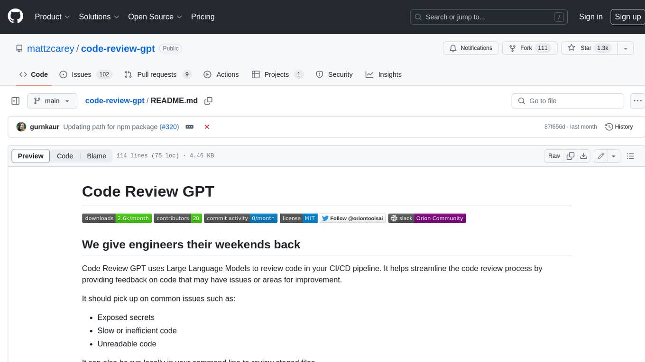
Task: Open the star lists dropdown arrow
Action: pyautogui.click(x=626, y=48)
